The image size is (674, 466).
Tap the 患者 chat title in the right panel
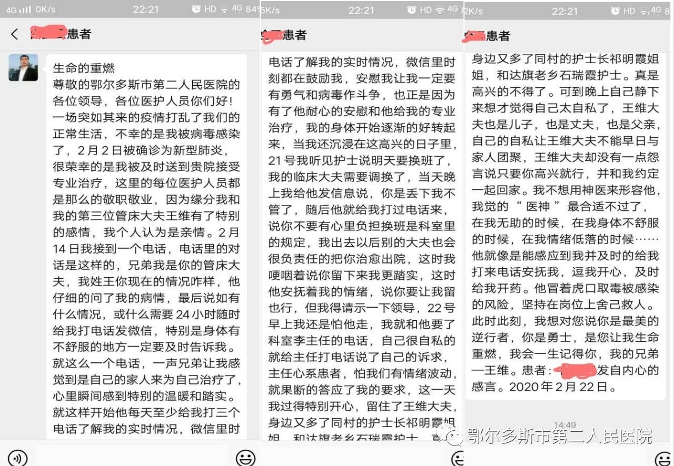pyautogui.click(x=497, y=36)
